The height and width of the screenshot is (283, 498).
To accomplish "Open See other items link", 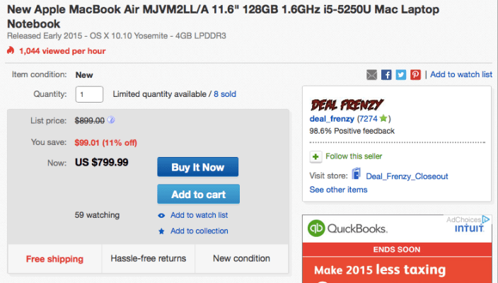I will pos(338,190).
